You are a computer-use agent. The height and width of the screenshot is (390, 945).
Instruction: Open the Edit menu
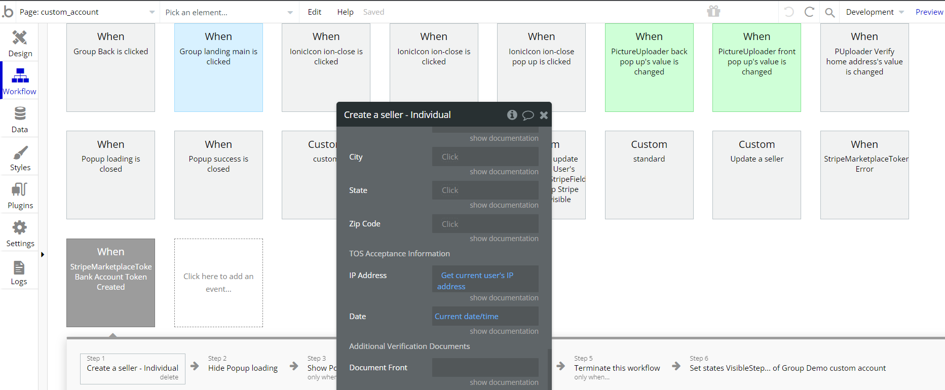click(314, 12)
